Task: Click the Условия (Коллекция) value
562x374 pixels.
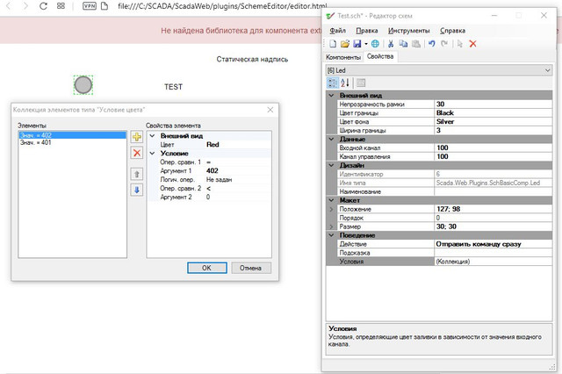Action: click(x=494, y=262)
